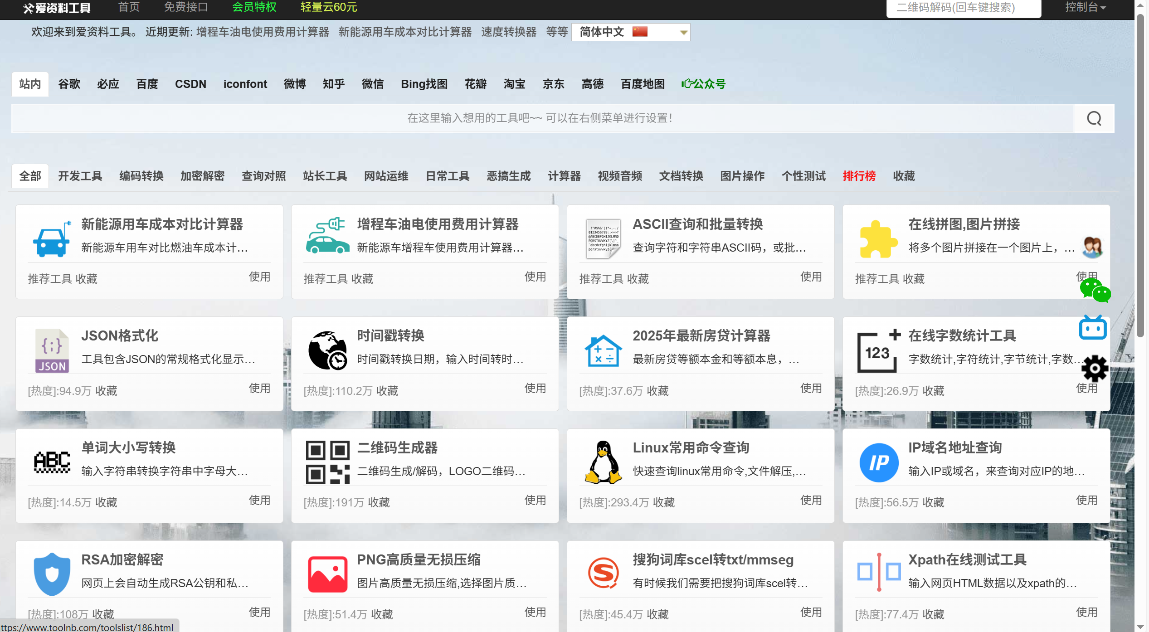Screen dimensions: 1149x632
Task: Select the 公众号 search tab
Action: point(703,84)
